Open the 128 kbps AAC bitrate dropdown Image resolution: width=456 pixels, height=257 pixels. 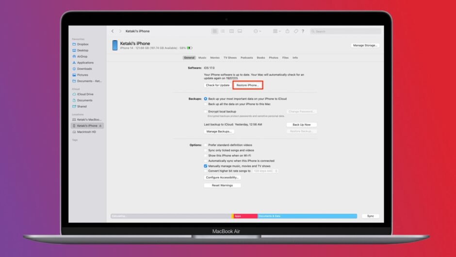(x=265, y=171)
